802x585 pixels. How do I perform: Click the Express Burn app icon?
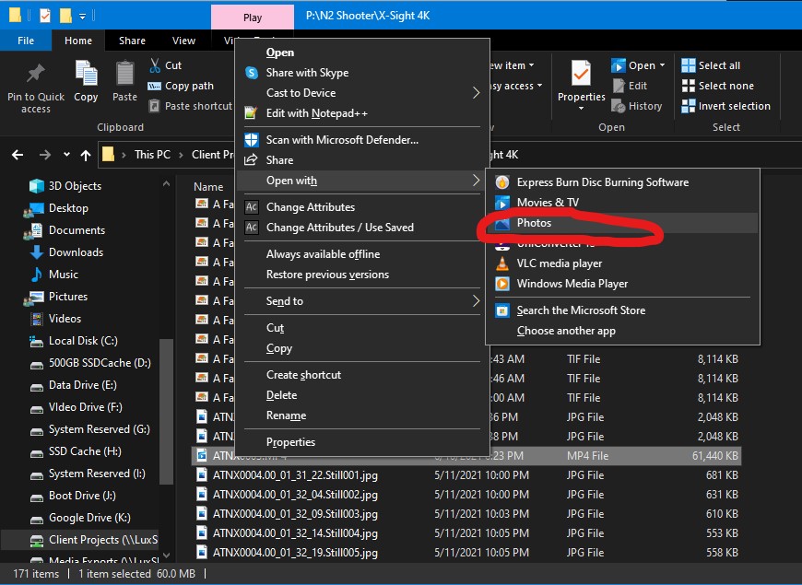click(x=502, y=182)
